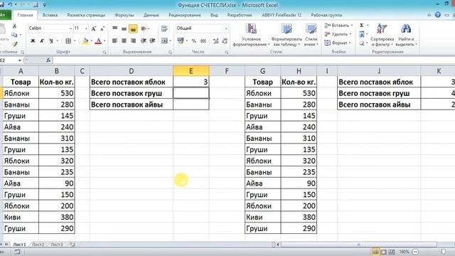Click the Clear eraser icon
The height and width of the screenshot is (256, 455).
362,43
